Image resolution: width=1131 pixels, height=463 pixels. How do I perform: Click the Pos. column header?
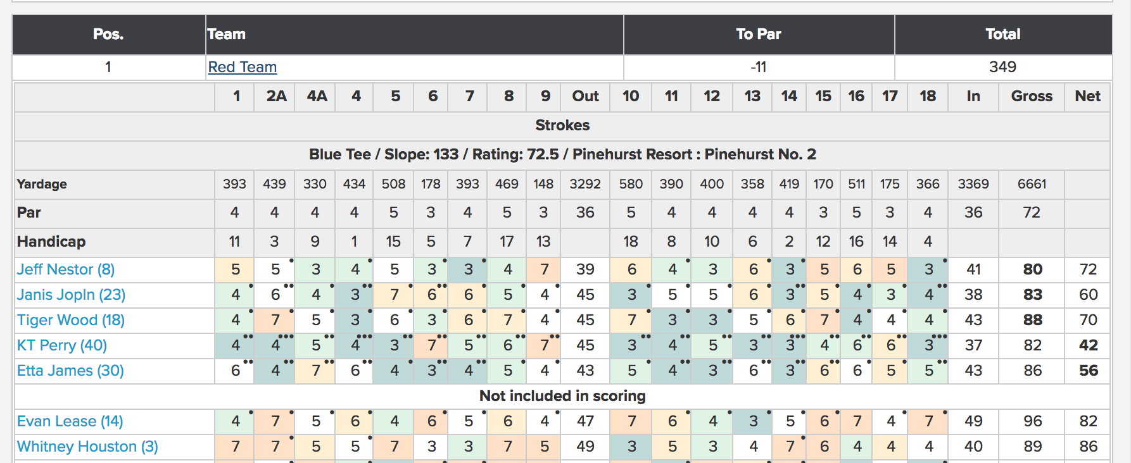108,34
